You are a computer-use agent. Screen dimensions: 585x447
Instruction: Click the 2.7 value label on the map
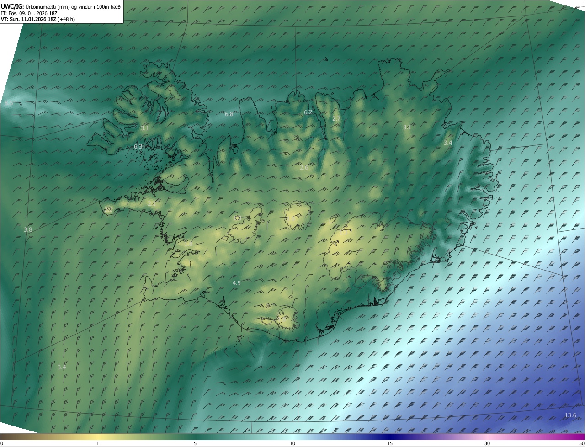336,118
